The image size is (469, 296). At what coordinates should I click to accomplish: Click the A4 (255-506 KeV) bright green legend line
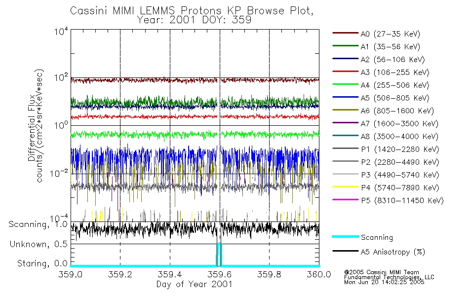click(x=346, y=84)
